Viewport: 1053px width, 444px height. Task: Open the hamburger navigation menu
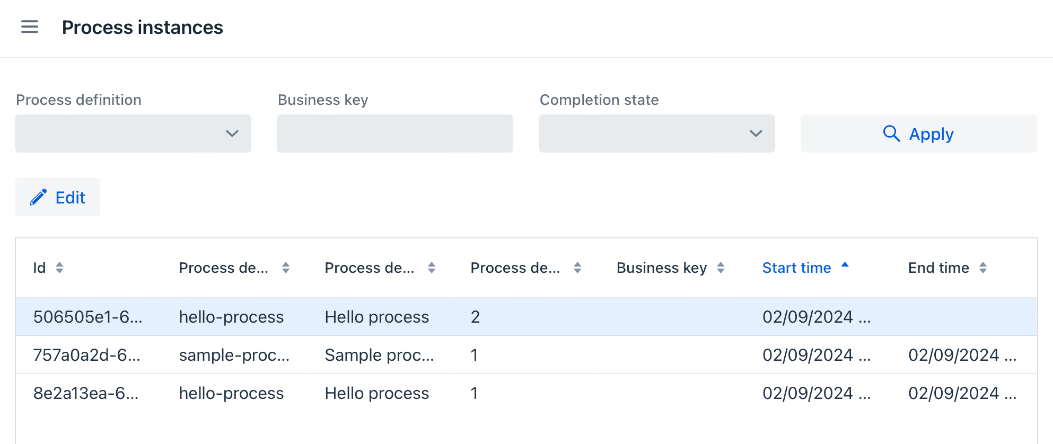pyautogui.click(x=30, y=27)
